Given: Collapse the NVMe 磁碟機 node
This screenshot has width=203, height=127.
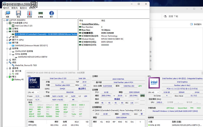Looking at the screenshot, I should pos(10,54).
